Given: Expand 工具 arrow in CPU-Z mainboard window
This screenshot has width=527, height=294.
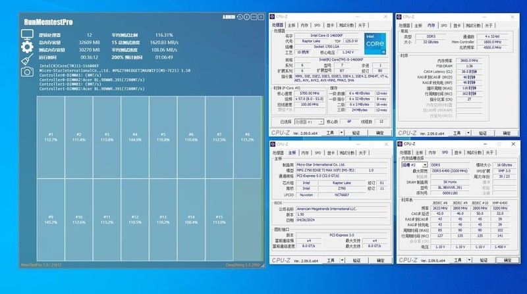Looking at the screenshot, I should [x=342, y=260].
